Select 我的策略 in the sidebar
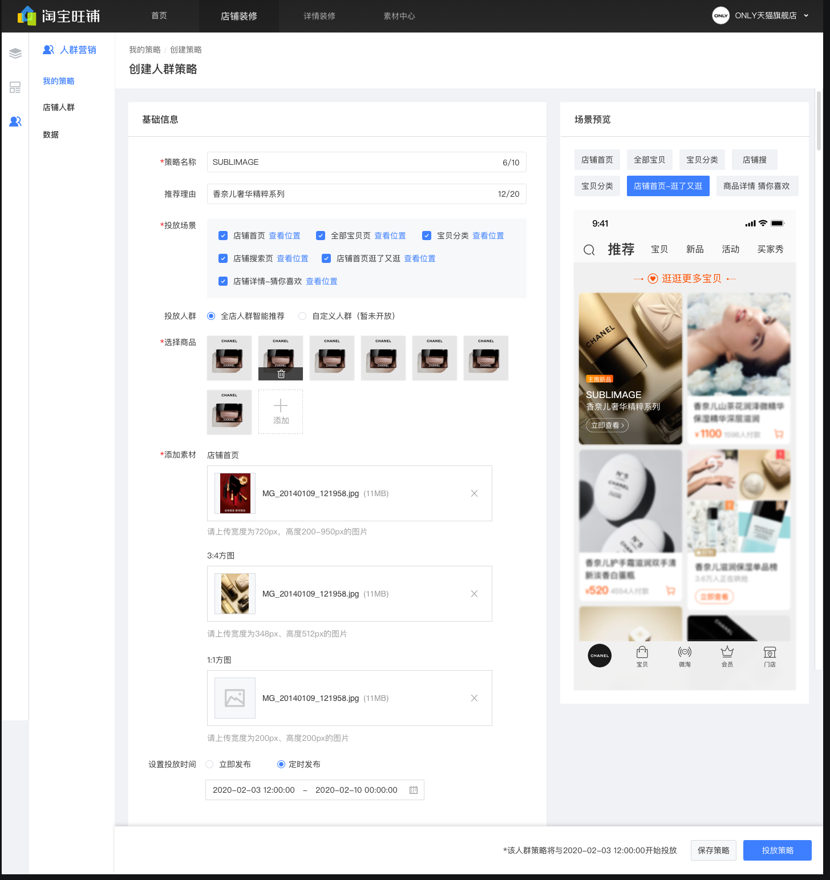Viewport: 830px width, 880px height. [59, 81]
